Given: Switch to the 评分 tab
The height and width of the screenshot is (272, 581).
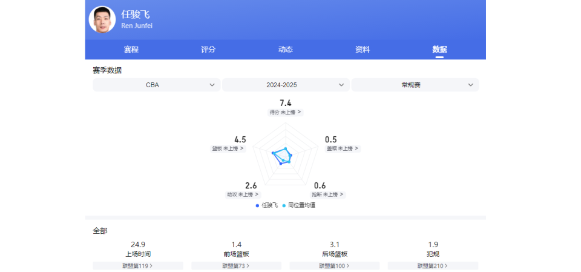Looking at the screenshot, I should pyautogui.click(x=208, y=49).
